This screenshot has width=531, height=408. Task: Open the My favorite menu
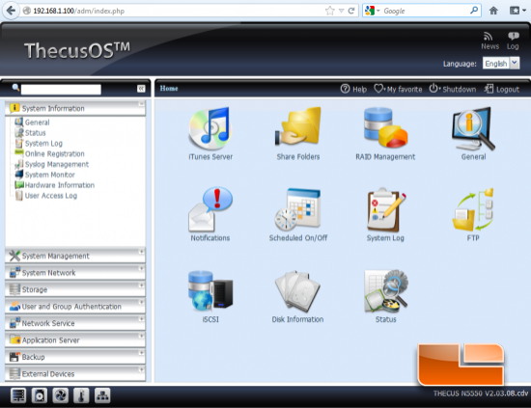398,89
